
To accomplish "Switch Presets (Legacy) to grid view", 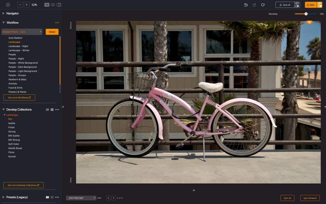I will tap(47, 197).
